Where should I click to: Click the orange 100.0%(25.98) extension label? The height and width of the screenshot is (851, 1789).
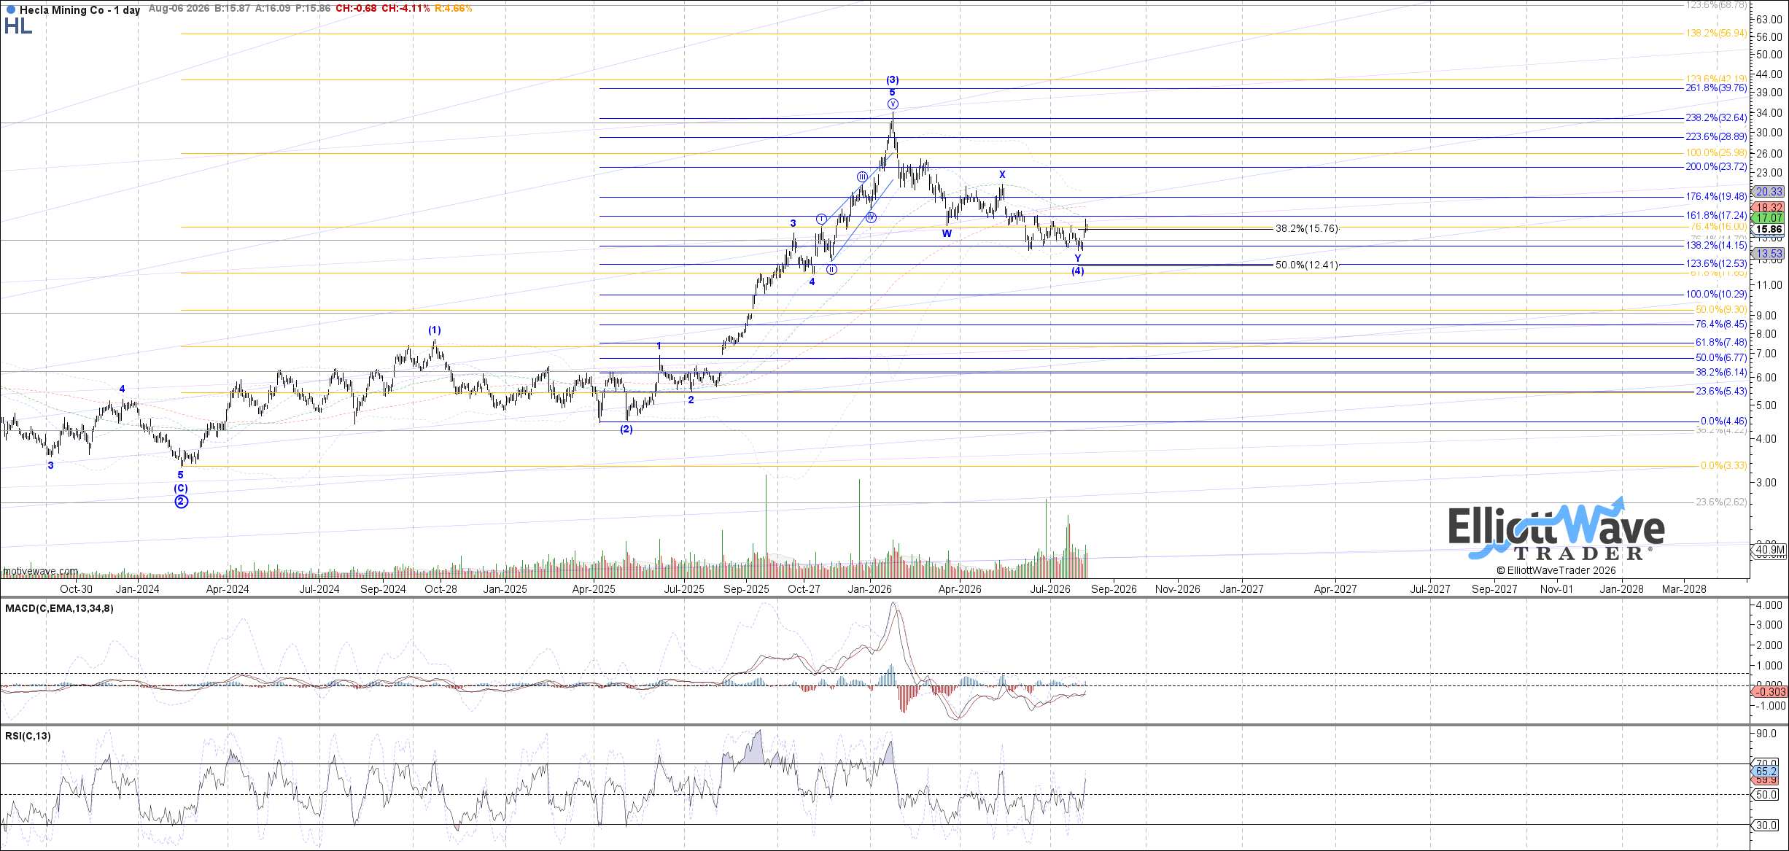coord(1716,153)
